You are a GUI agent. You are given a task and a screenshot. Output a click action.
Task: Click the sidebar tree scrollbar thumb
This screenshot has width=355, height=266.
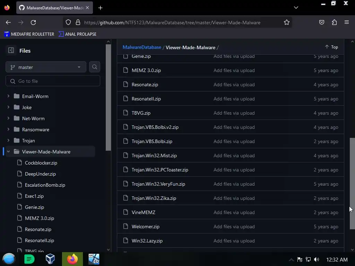point(108,97)
